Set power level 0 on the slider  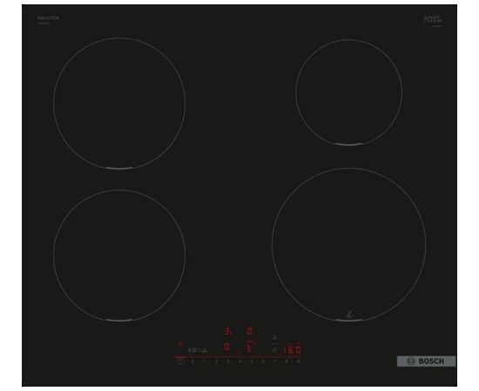point(192,361)
